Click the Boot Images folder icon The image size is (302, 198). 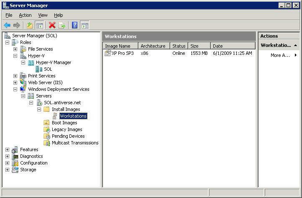point(46,123)
